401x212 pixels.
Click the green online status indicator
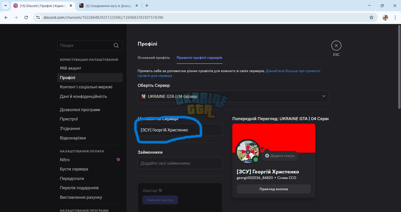click(256, 159)
